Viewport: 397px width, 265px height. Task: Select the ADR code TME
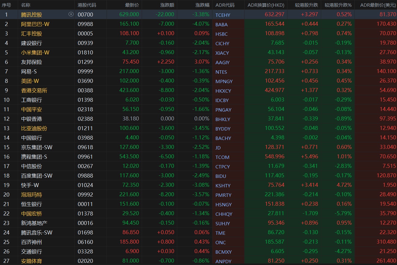[220, 233]
